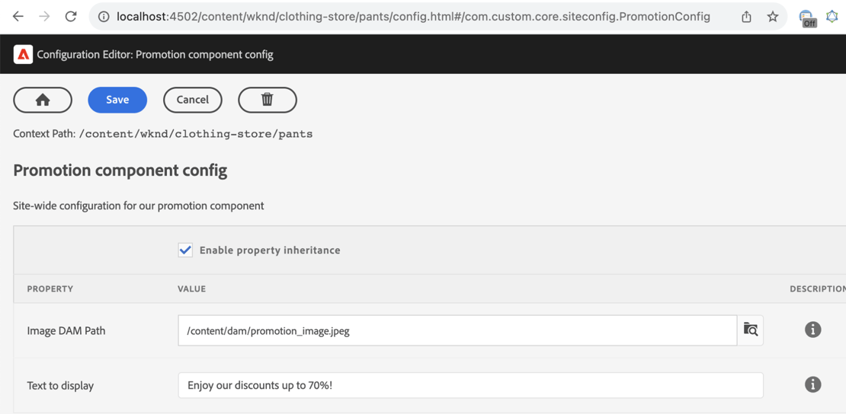Open the DAM path browser icon
The image size is (846, 414).
[x=751, y=330]
